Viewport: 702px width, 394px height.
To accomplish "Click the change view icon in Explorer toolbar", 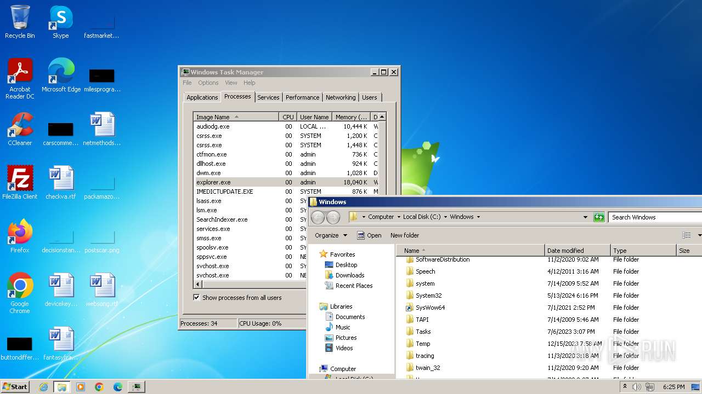I will (x=686, y=235).
